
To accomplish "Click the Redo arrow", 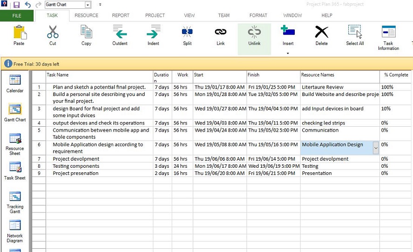I will (38, 5).
